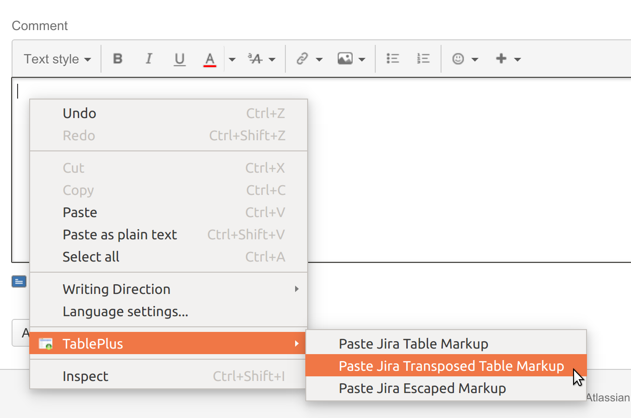Choose Inspect from context menu
This screenshot has height=418, width=631.
169,376
